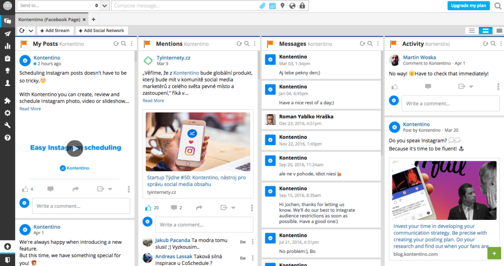504x266 pixels.
Task: Open Publisher paper-plane sidebar icon
Action: (x=7, y=34)
